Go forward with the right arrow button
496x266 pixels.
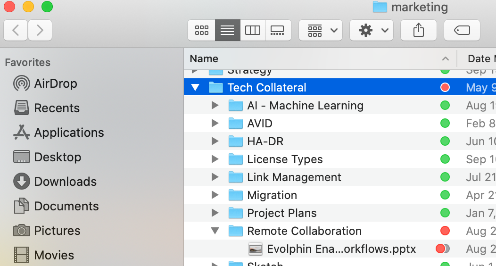point(40,30)
